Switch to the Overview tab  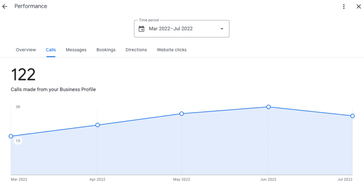[26, 50]
